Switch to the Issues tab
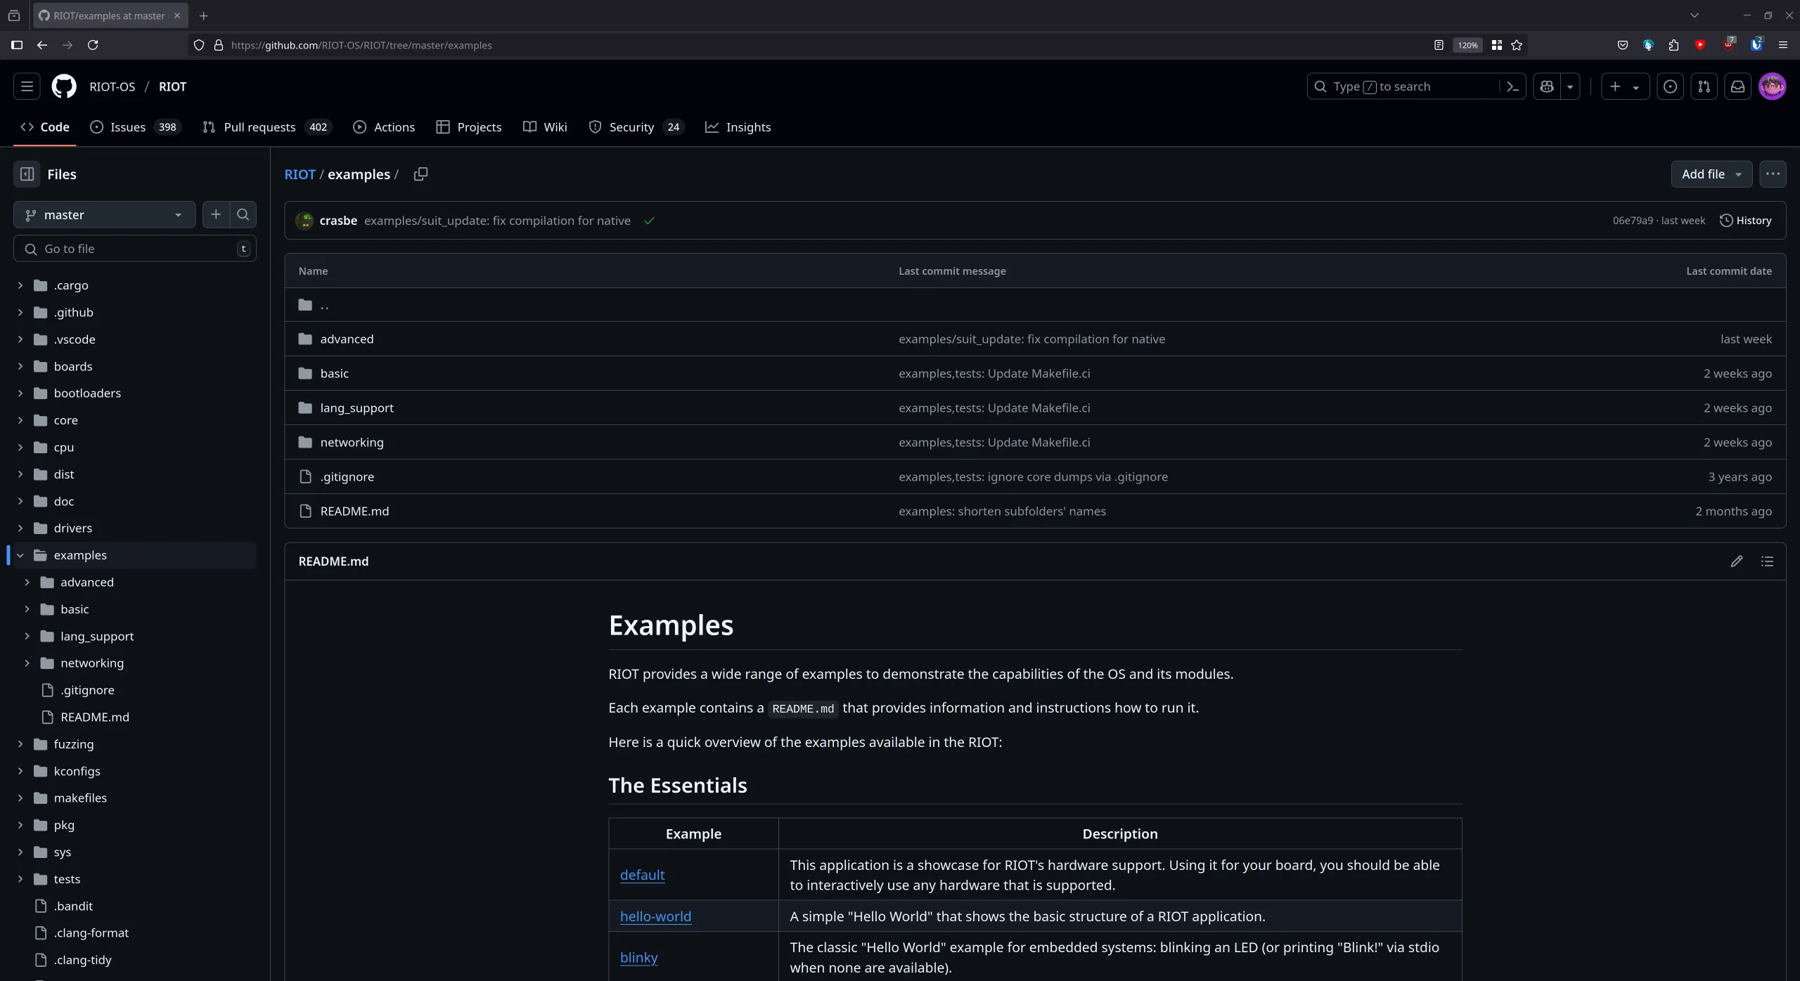 [x=127, y=127]
